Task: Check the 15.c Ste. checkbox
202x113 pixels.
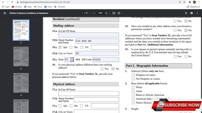Action: coord(71,47)
